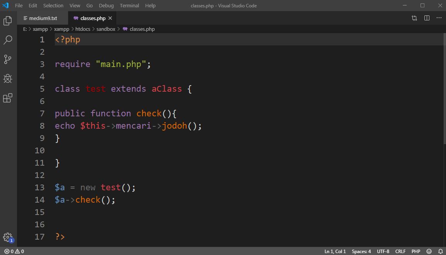Screen dimensions: 446x255
Task: Split the editor
Action: [426, 18]
